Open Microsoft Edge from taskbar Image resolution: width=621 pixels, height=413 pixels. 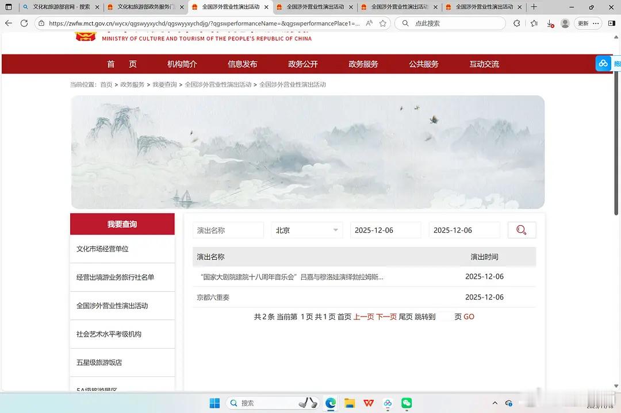tap(330, 403)
